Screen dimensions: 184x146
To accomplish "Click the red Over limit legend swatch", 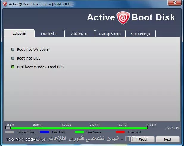I will (x=120, y=132).
